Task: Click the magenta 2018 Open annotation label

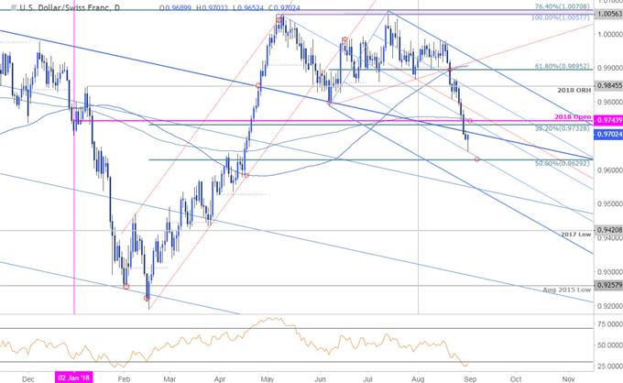Action: 573,116
